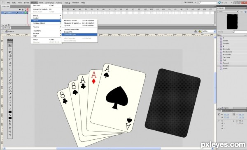
Task: Select the Subselection tool
Action: click(x=10, y=49)
